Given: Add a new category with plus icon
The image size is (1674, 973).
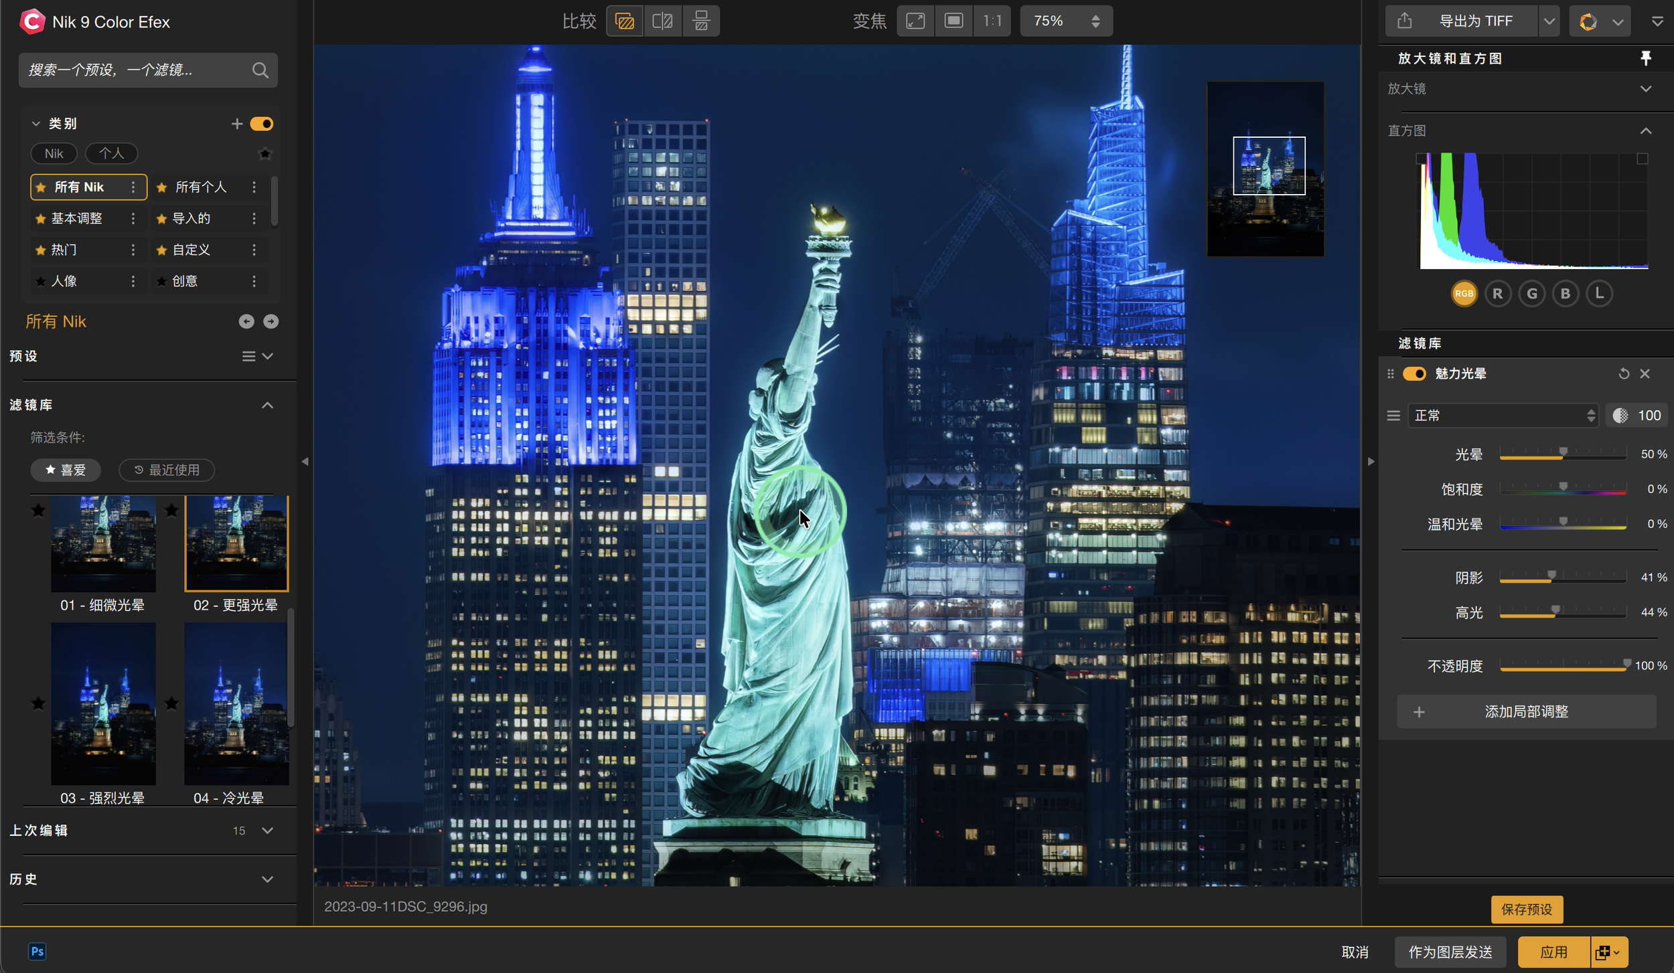Looking at the screenshot, I should pyautogui.click(x=236, y=124).
